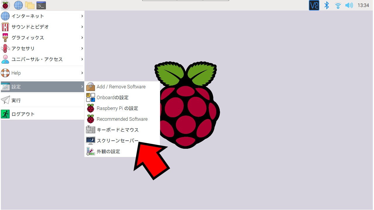Viewport: 374px width, 210px height.
Task: Click the 外観の設定 palette icon
Action: pyautogui.click(x=91, y=151)
